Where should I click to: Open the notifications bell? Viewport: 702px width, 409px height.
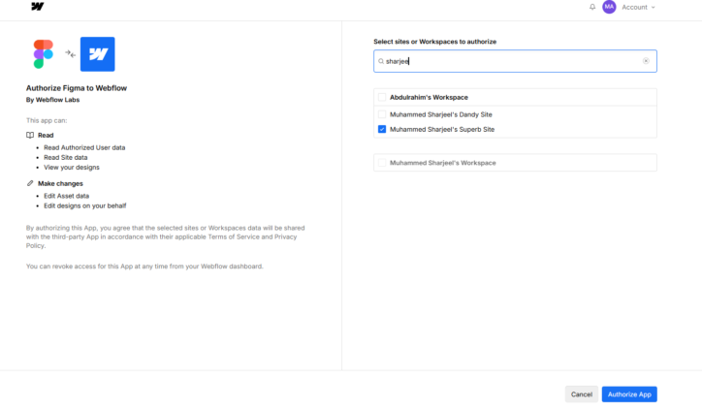coord(592,7)
